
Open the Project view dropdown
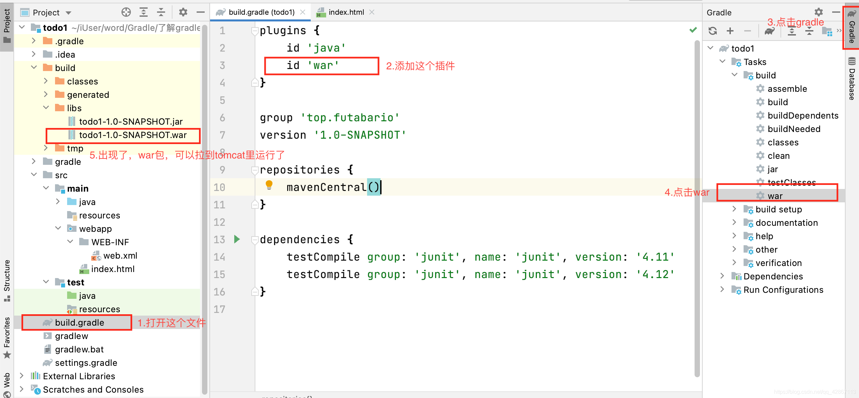point(68,13)
